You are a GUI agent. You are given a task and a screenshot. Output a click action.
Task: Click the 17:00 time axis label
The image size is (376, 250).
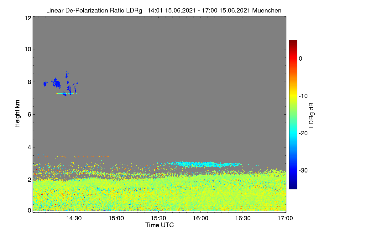pos(285,218)
